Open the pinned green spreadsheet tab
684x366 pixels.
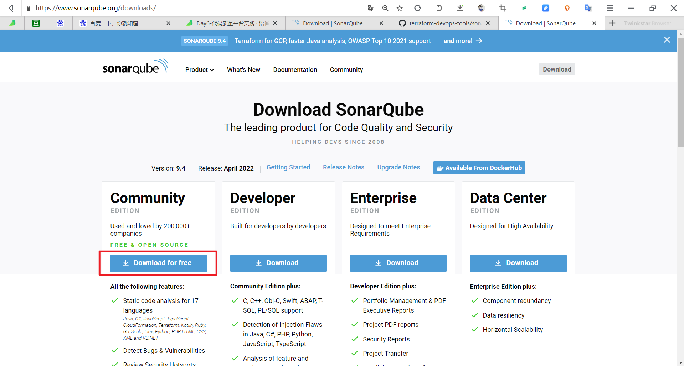[36, 23]
